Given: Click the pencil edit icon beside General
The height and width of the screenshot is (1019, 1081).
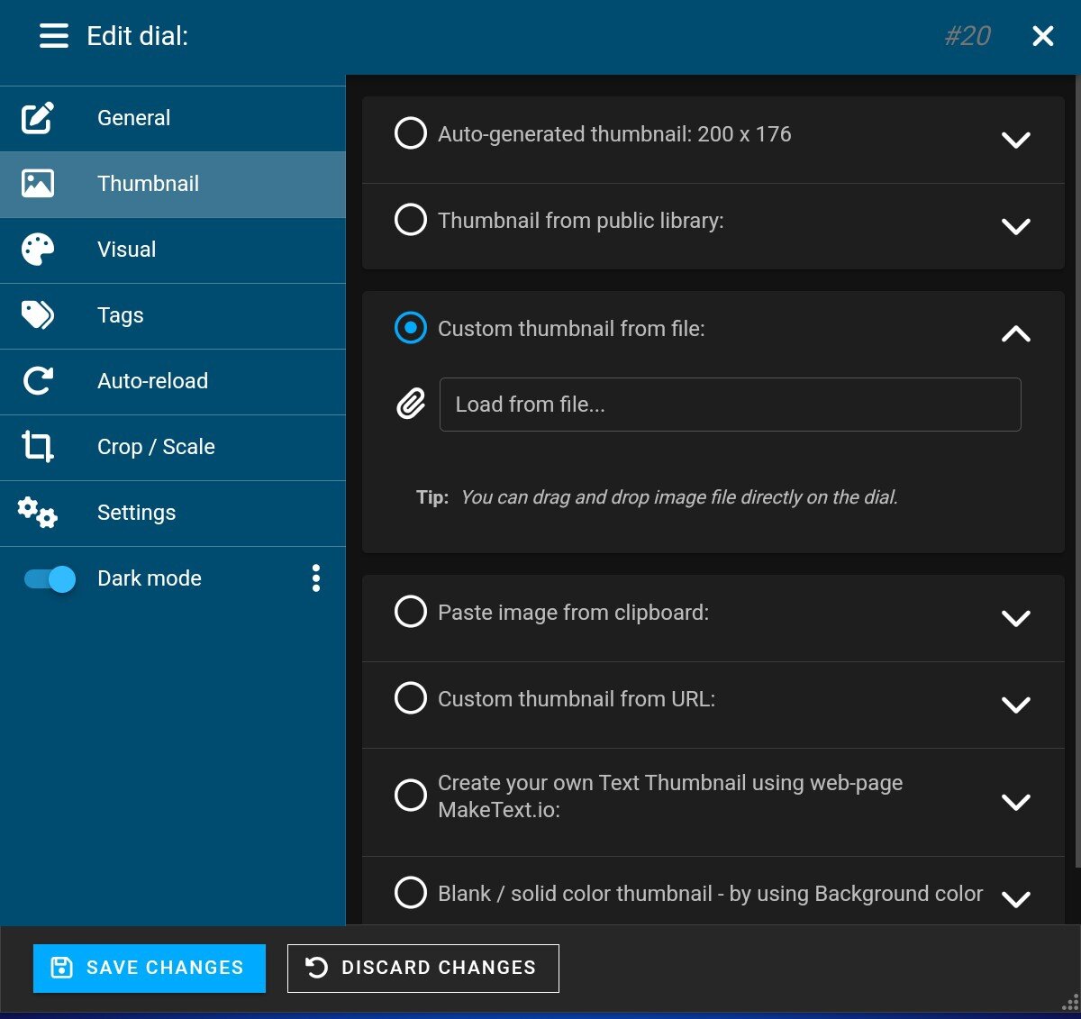Looking at the screenshot, I should pyautogui.click(x=38, y=118).
